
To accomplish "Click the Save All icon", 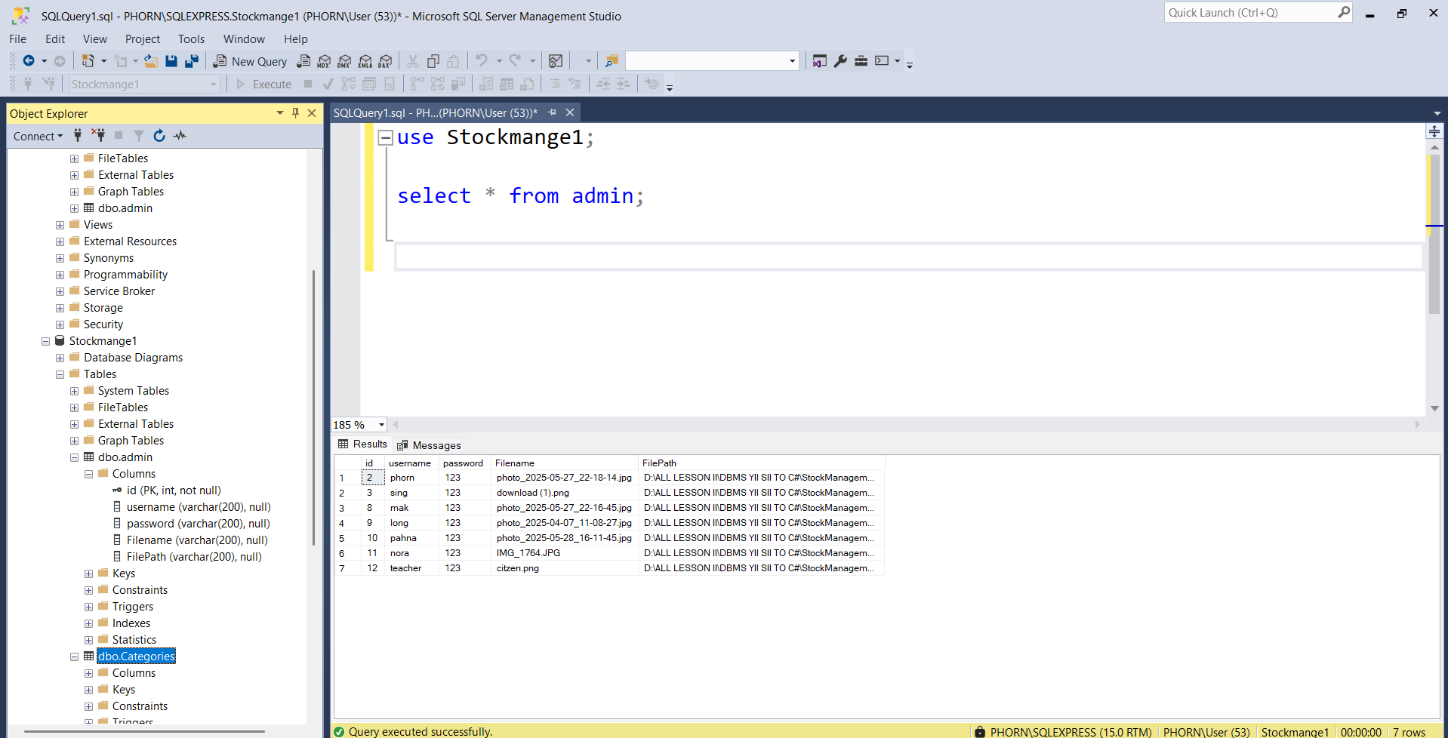I will coord(192,61).
